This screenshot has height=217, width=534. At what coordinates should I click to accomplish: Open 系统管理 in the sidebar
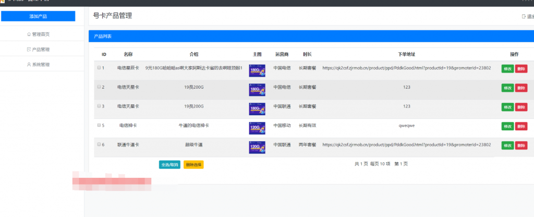click(x=38, y=65)
